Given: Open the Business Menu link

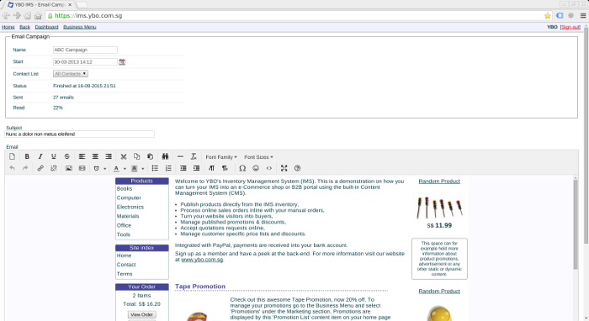Looking at the screenshot, I should (x=80, y=27).
